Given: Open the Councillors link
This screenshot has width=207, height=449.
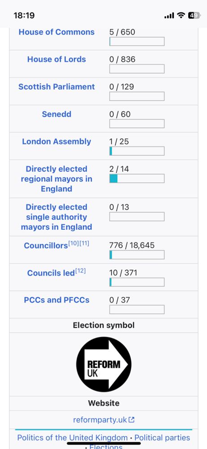Looking at the screenshot, I should [x=46, y=246].
